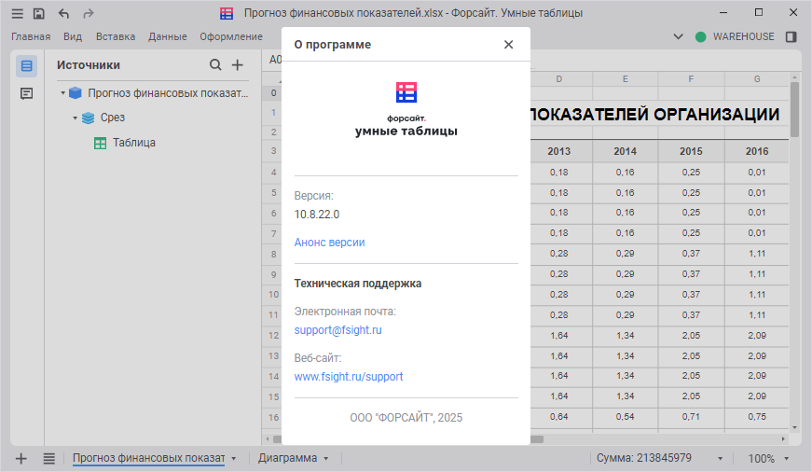Select the Таблица tree item
The width and height of the screenshot is (812, 472).
[134, 143]
